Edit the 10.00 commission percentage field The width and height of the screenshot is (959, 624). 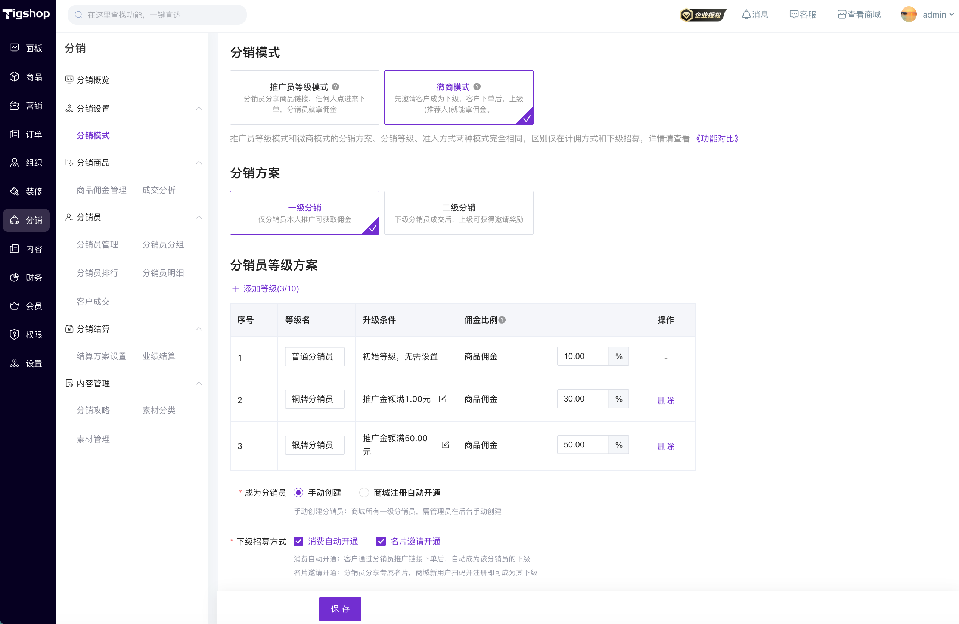[x=583, y=356]
